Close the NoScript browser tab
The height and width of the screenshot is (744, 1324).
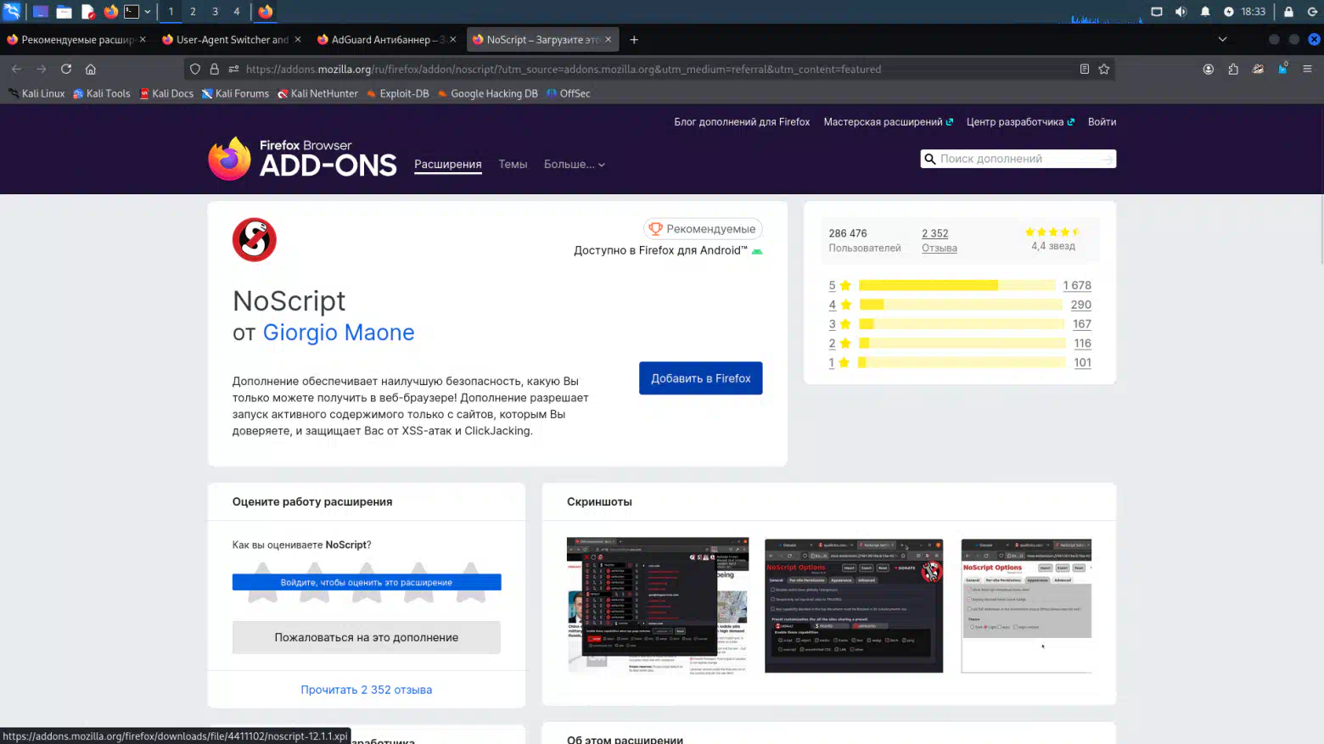pyautogui.click(x=608, y=39)
